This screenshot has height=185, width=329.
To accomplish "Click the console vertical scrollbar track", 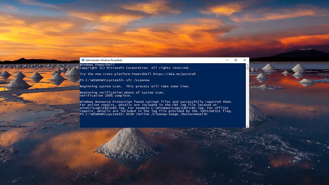I will [247, 95].
